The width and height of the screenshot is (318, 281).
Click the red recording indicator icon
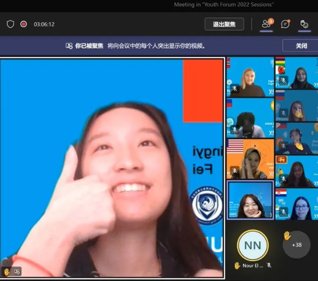(x=23, y=24)
